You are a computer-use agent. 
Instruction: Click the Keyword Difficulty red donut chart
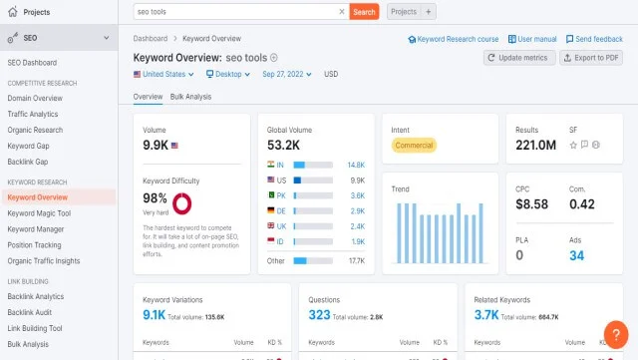[181, 203]
